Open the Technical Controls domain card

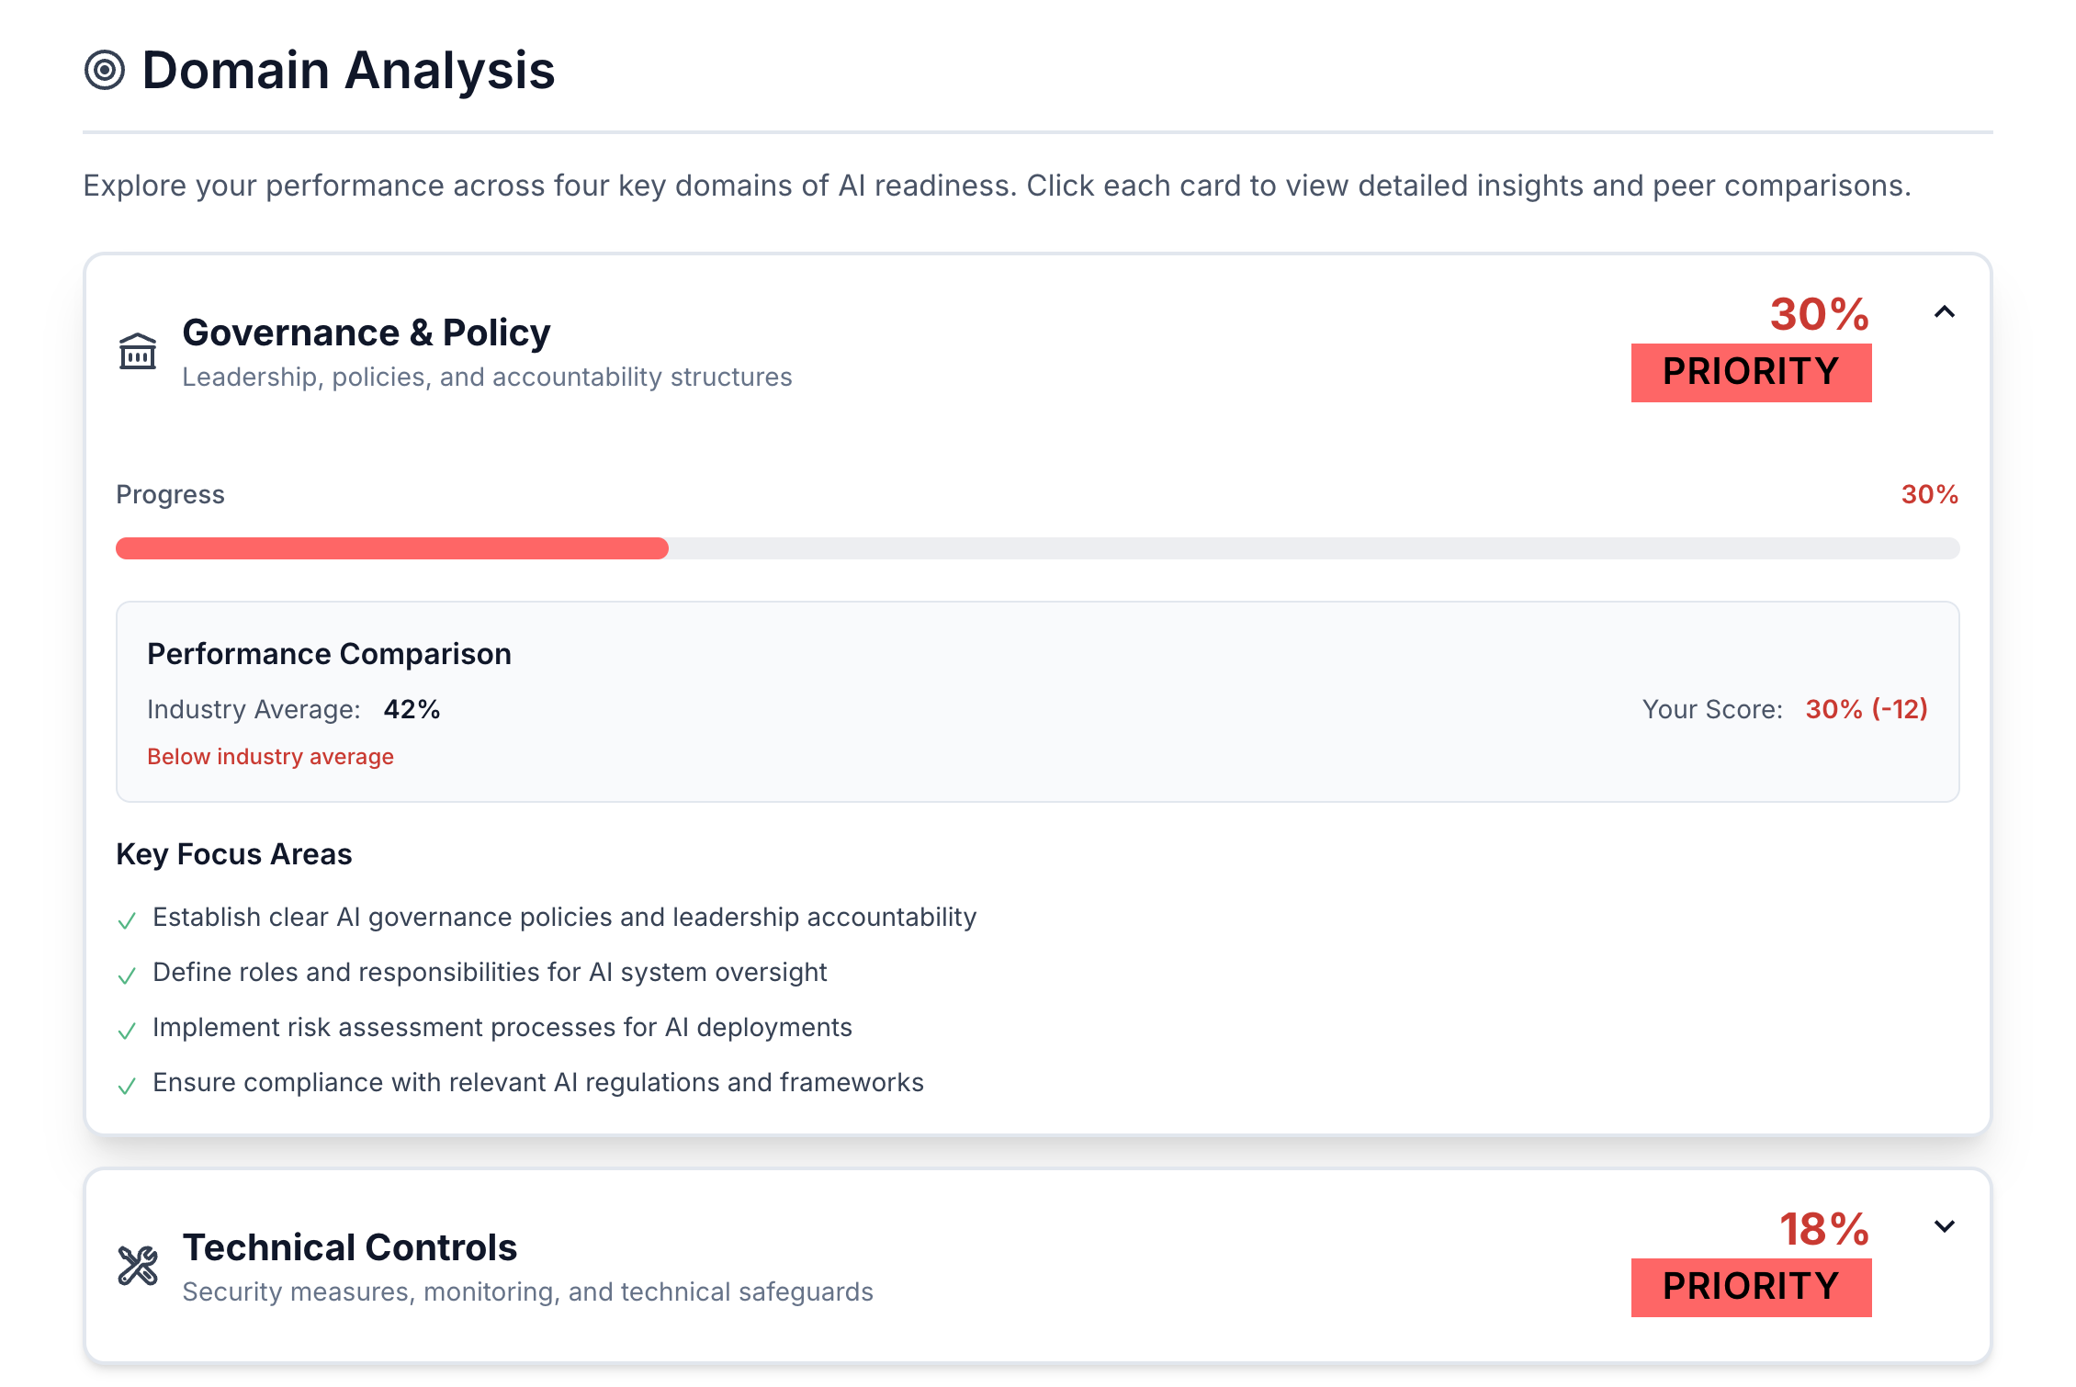349,1247
